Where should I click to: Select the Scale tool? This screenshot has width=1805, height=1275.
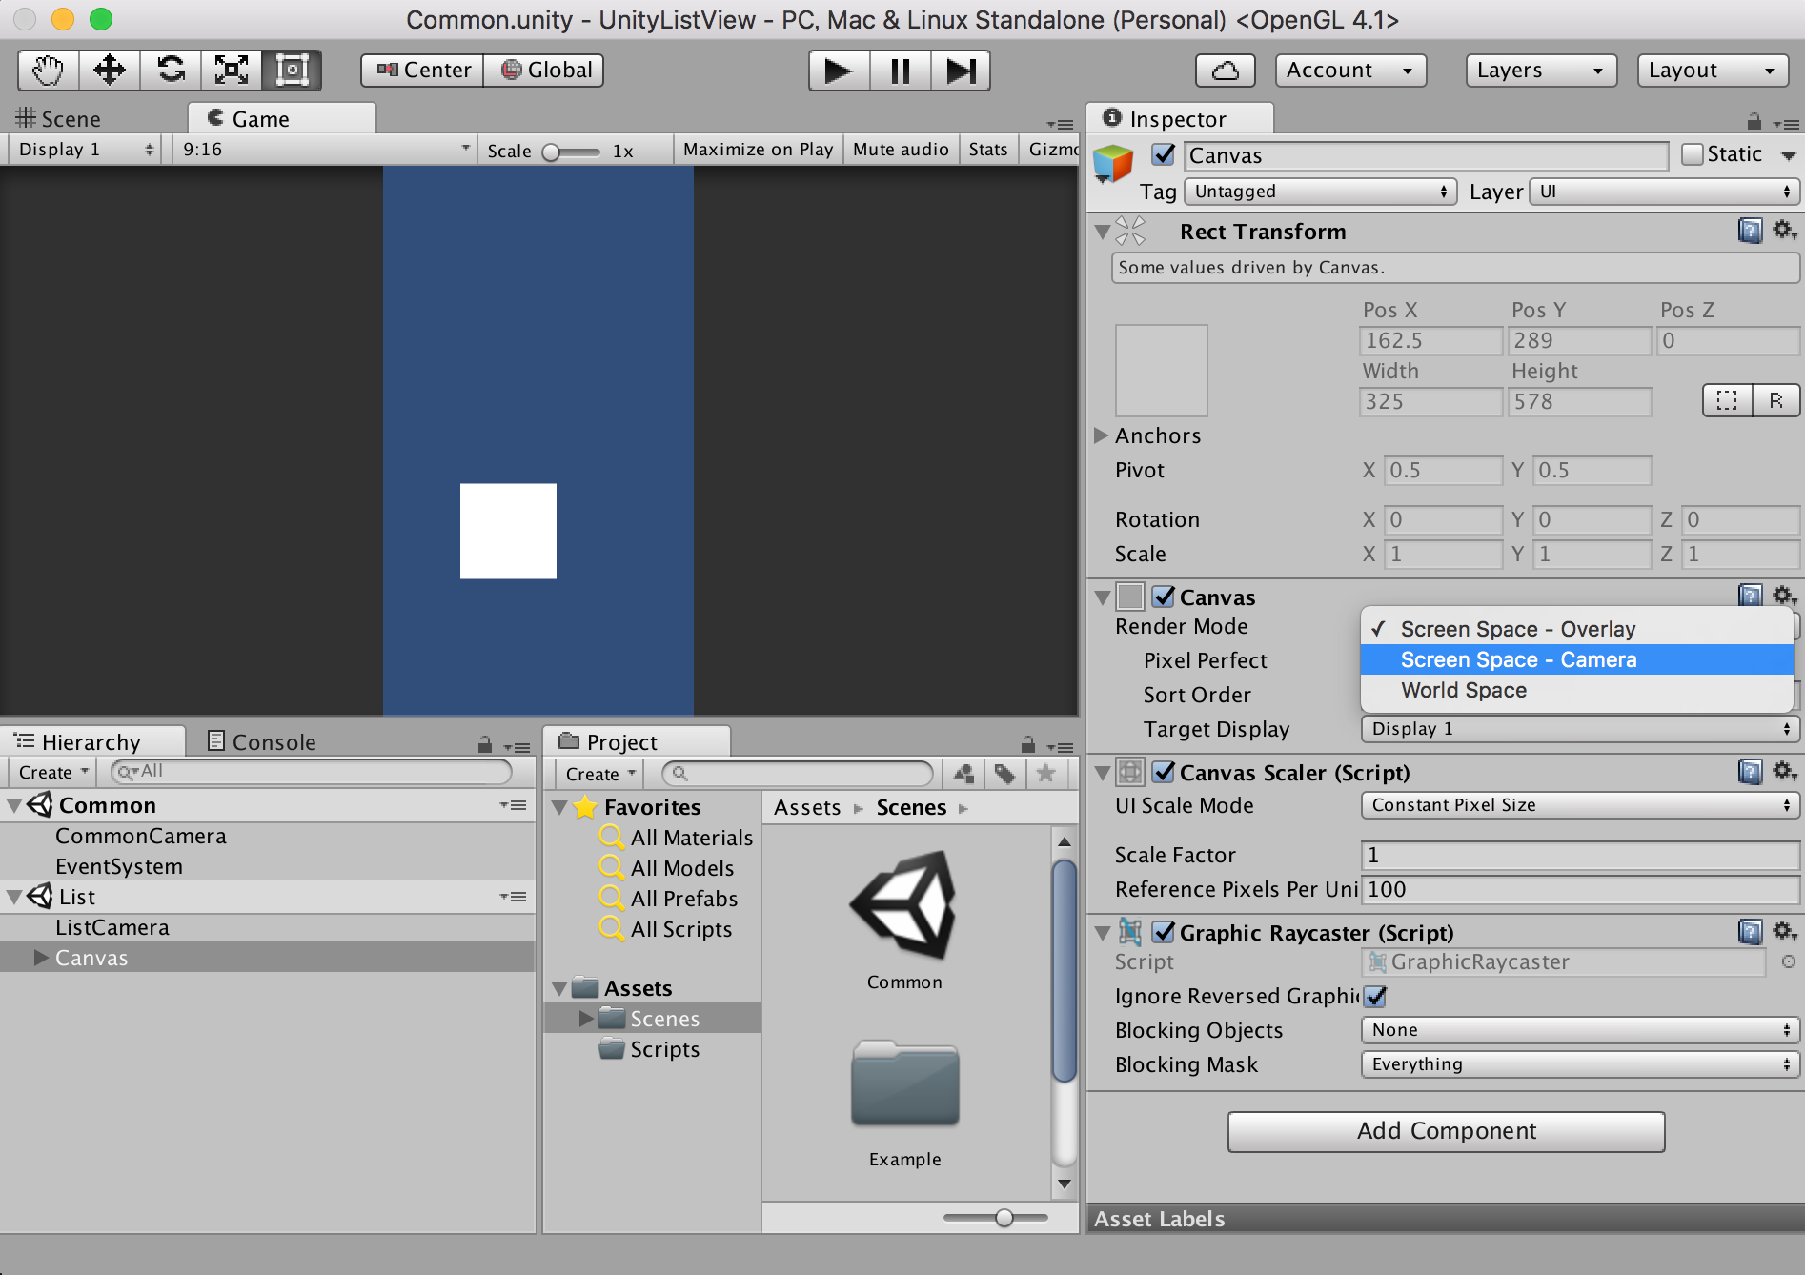(x=232, y=71)
